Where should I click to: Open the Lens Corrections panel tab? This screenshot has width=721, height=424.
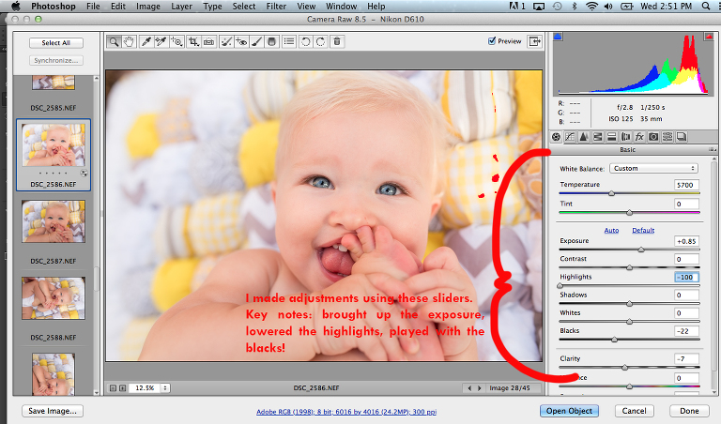[626, 136]
